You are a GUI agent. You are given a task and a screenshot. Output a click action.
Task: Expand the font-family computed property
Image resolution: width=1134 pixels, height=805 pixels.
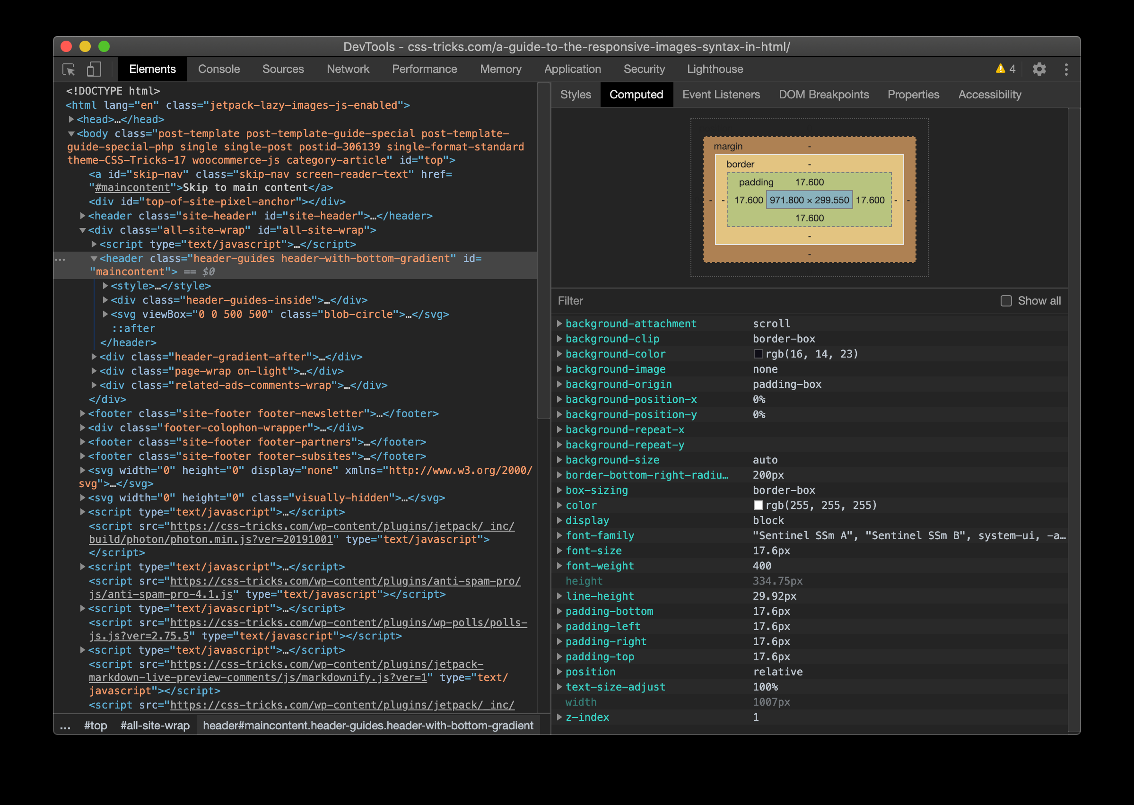[x=559, y=535]
